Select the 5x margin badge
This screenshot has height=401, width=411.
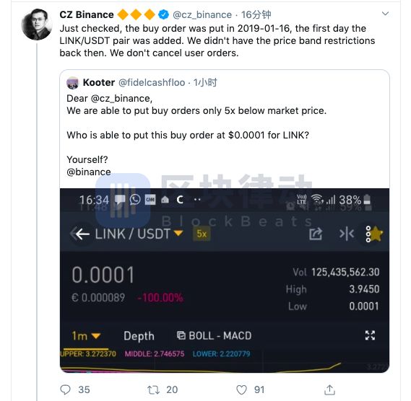coord(202,234)
